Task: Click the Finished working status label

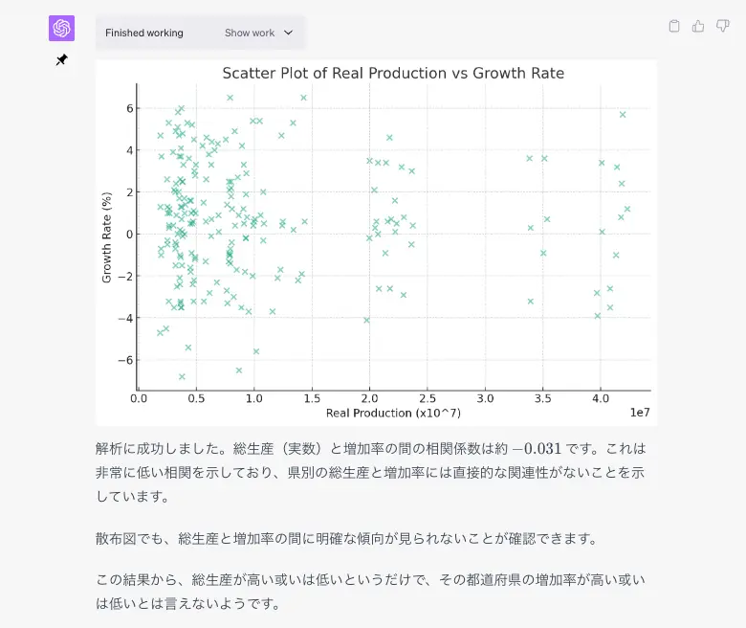Action: [x=144, y=33]
